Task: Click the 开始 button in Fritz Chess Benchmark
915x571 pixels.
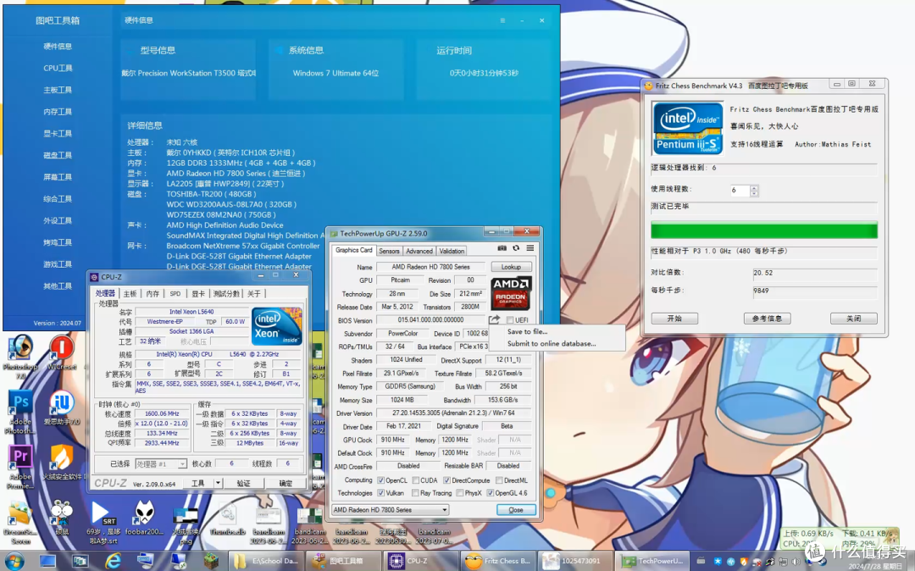Action: pyautogui.click(x=674, y=319)
